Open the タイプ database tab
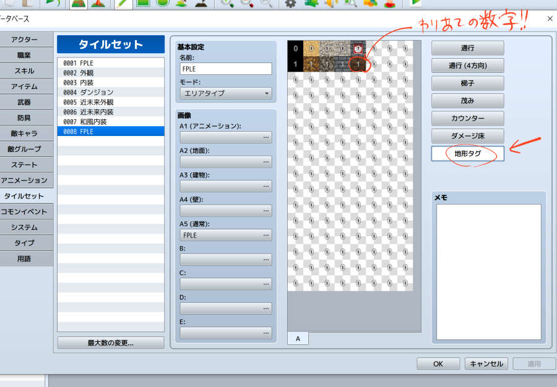This screenshot has width=557, height=387. point(24,243)
